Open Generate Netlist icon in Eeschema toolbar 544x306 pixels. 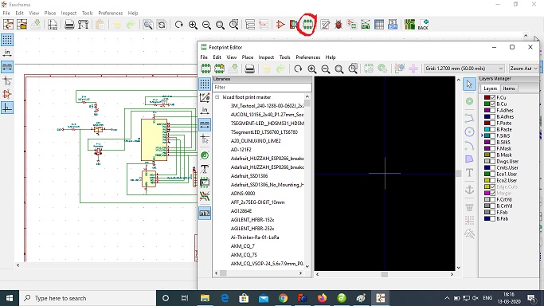[366, 24]
